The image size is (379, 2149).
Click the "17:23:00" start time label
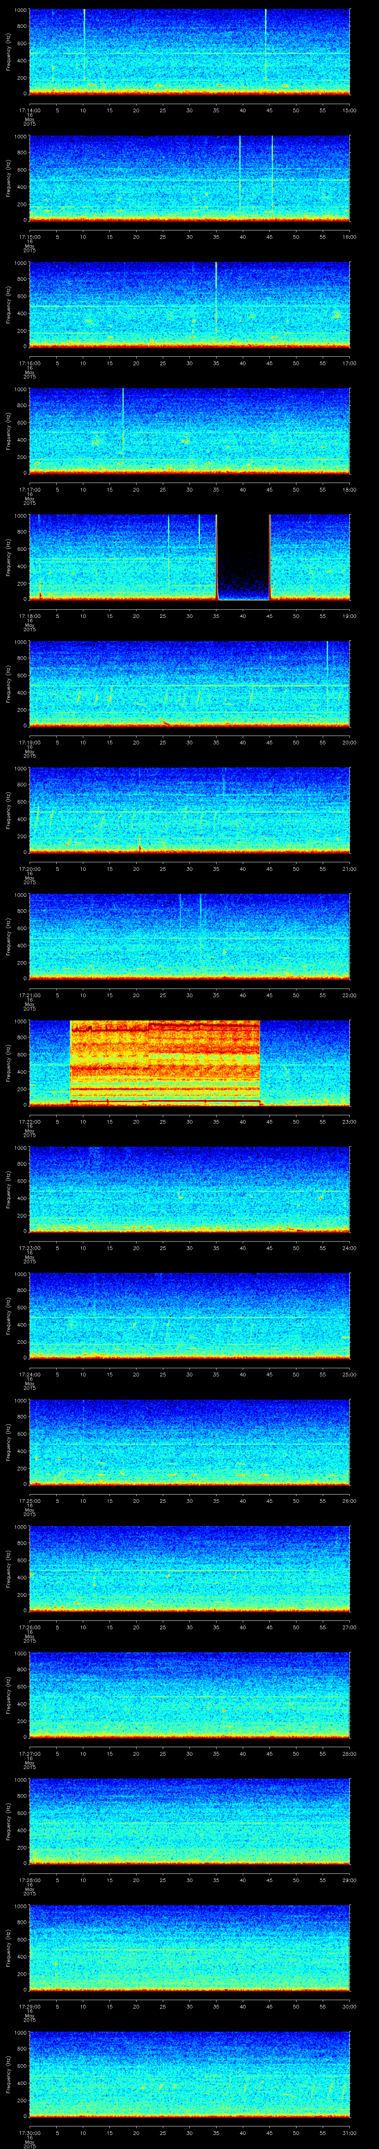29,1248
